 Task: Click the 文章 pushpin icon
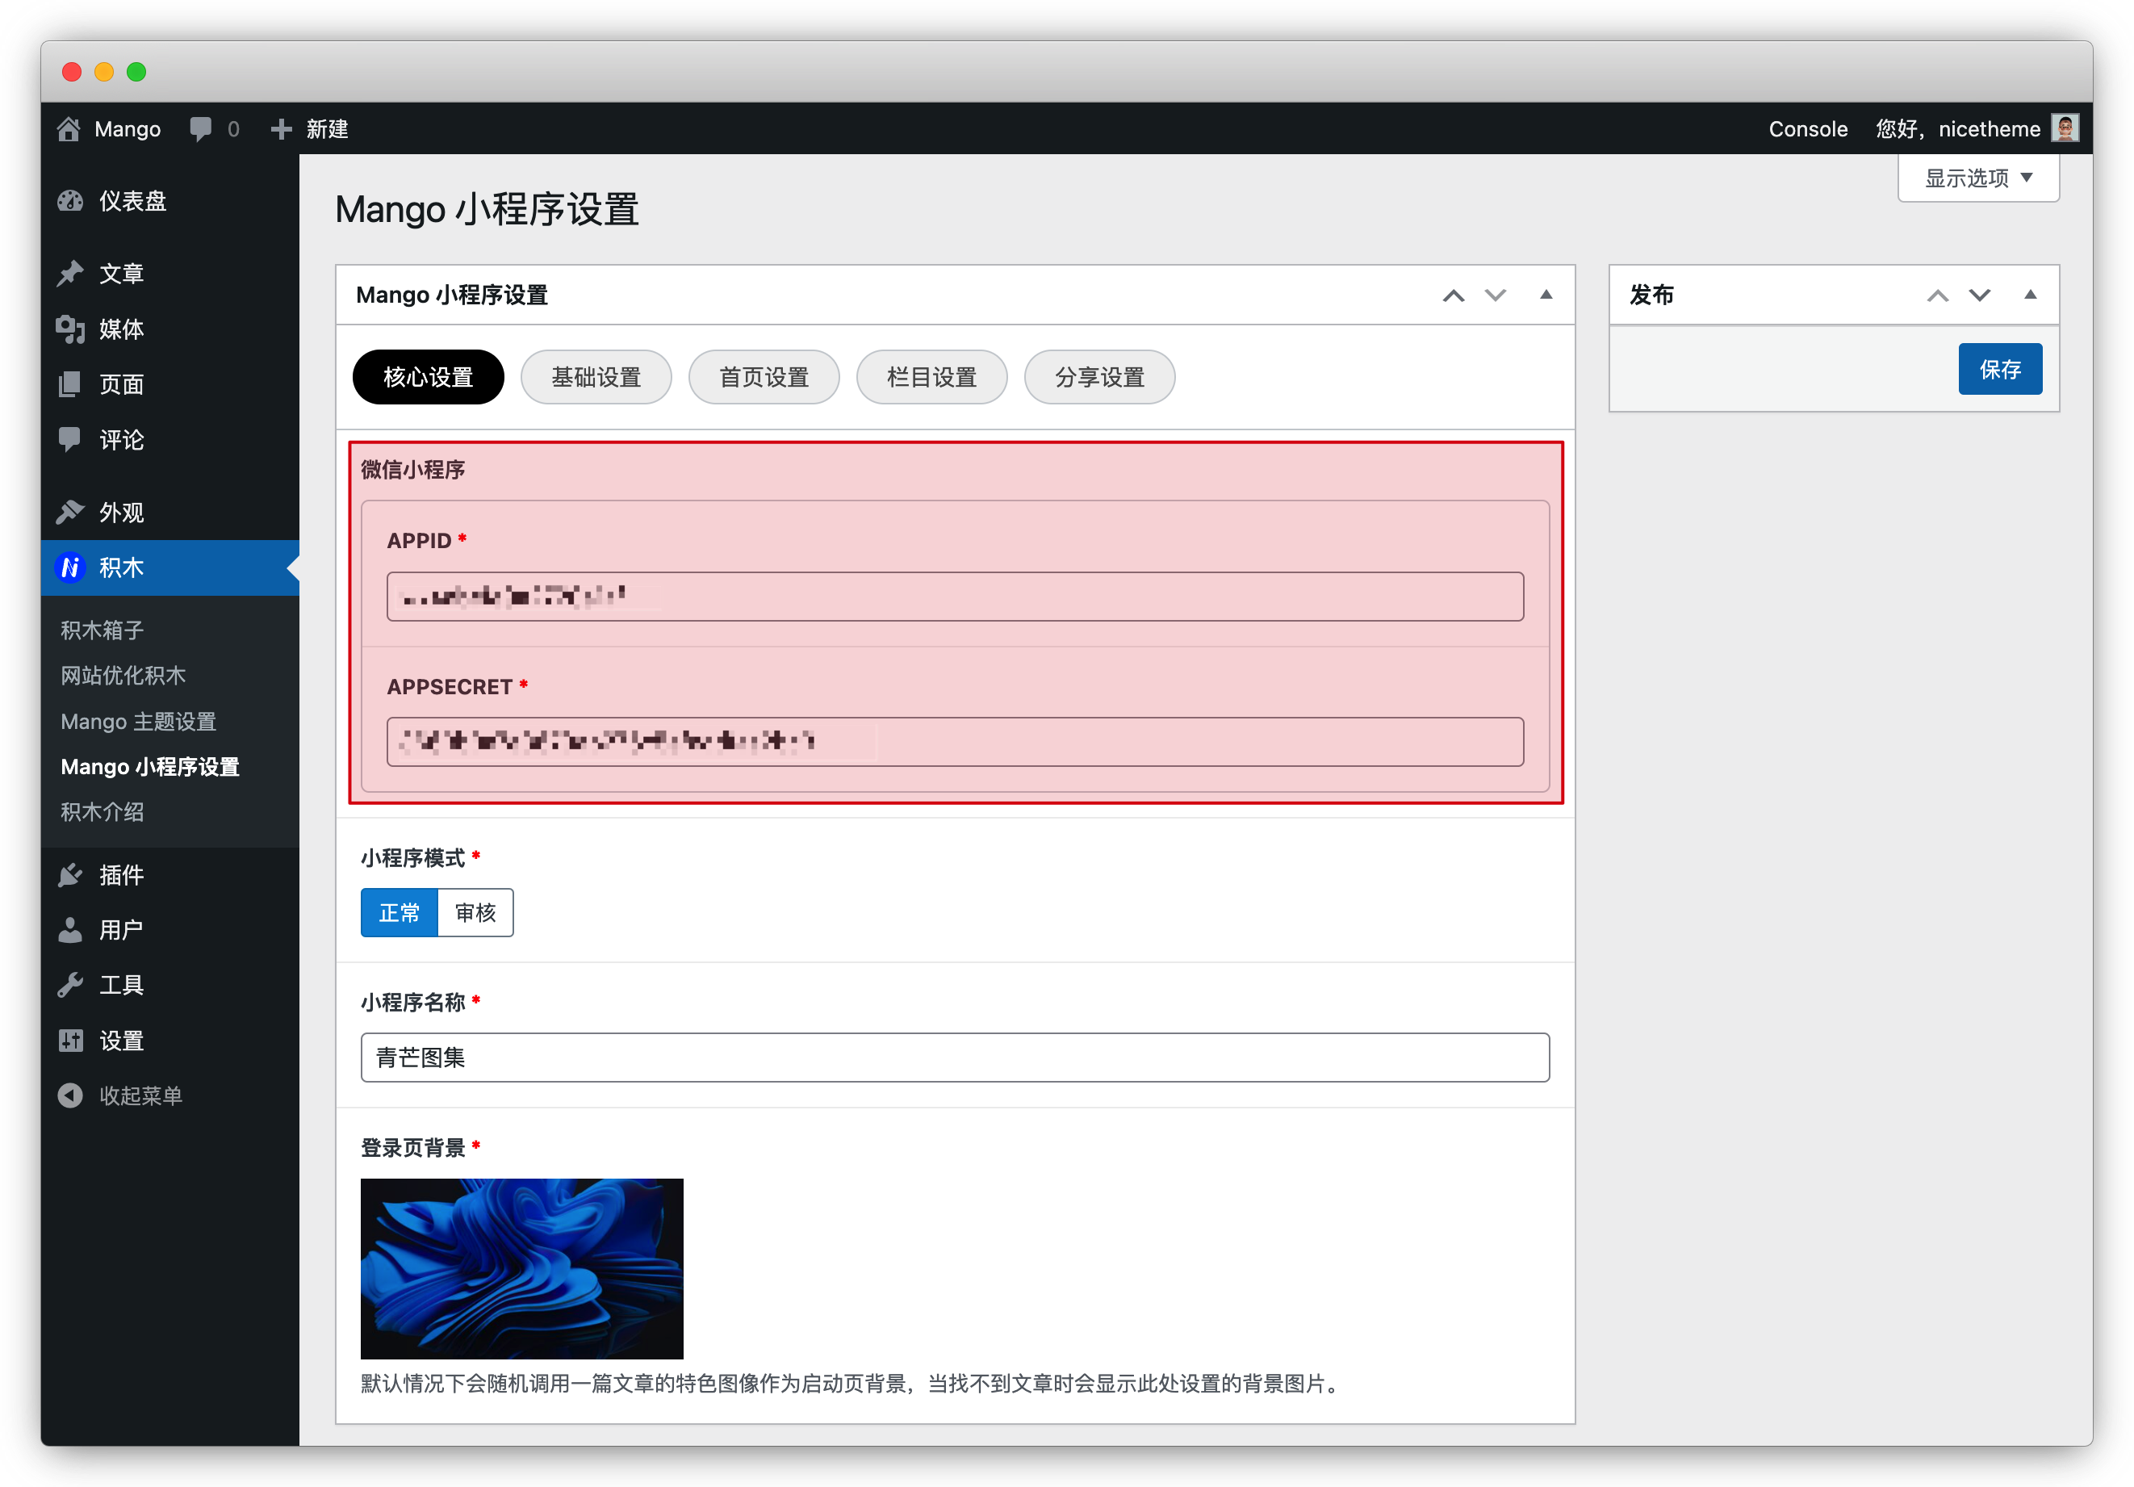71,273
